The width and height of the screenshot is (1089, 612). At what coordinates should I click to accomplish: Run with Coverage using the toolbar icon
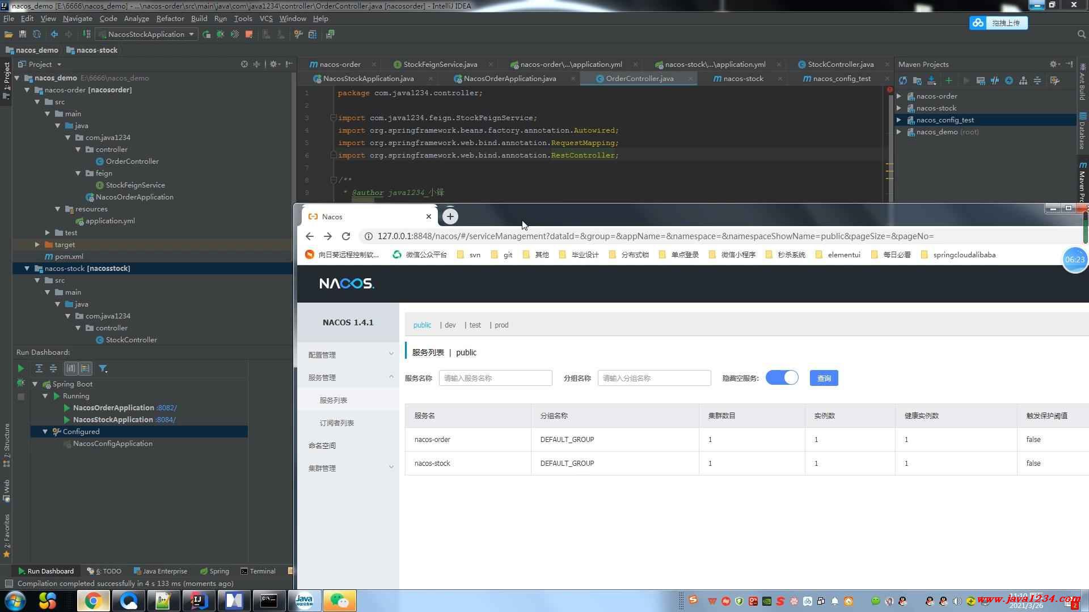pyautogui.click(x=235, y=35)
